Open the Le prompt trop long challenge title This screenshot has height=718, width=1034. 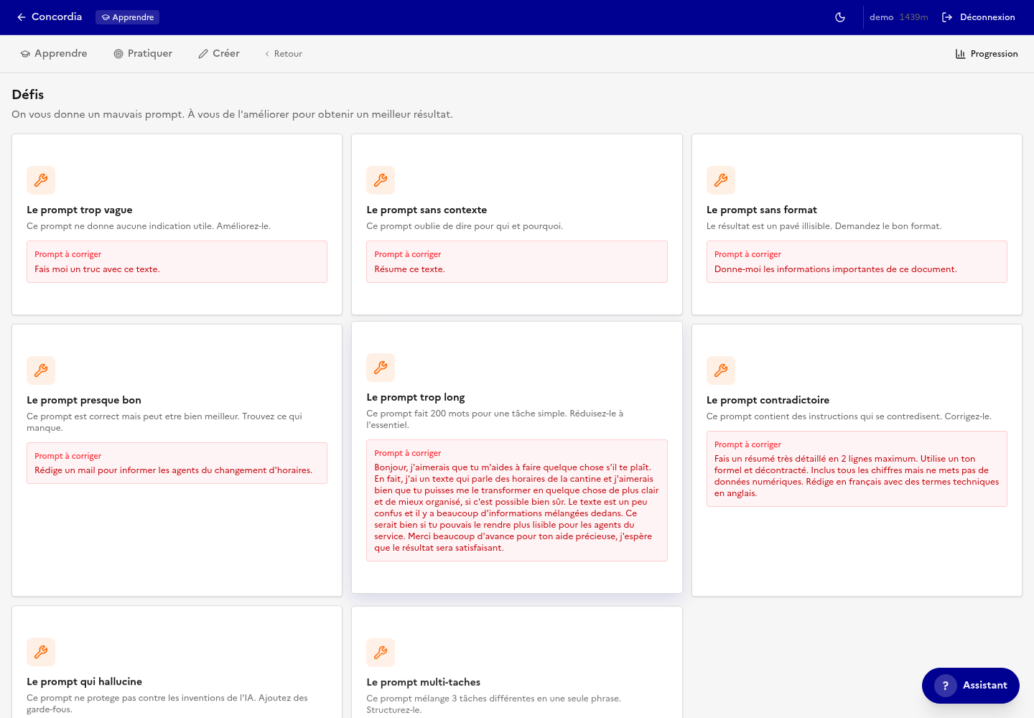coord(416,397)
